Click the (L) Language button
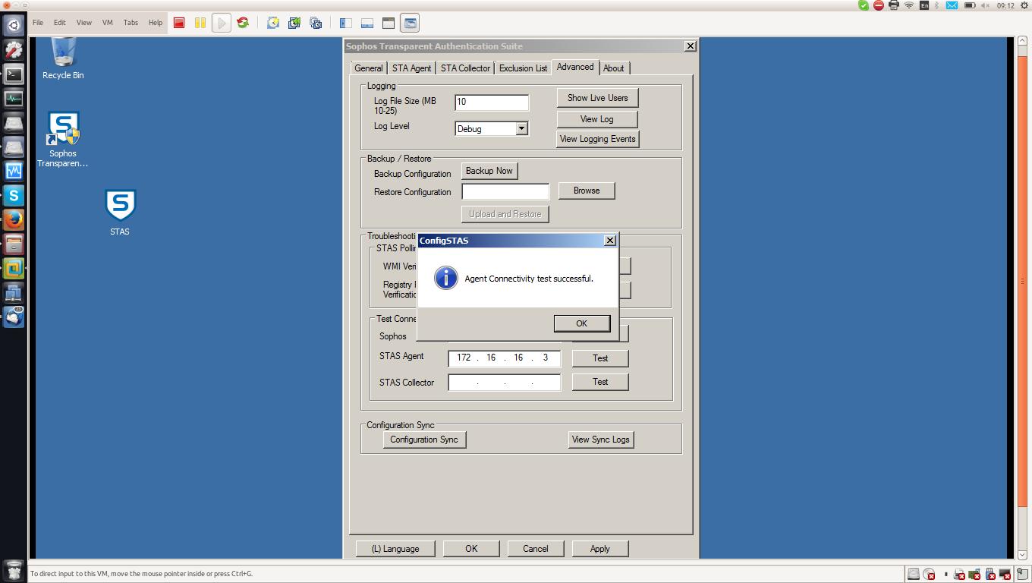 (x=395, y=549)
